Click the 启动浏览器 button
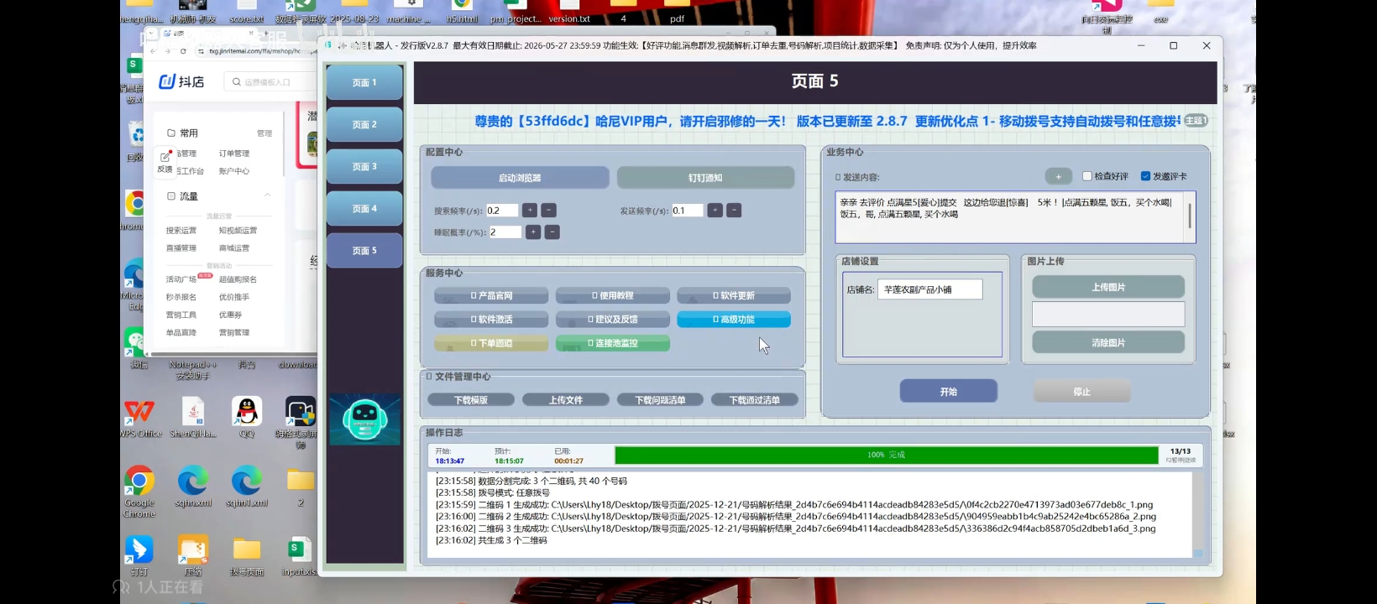 point(520,178)
